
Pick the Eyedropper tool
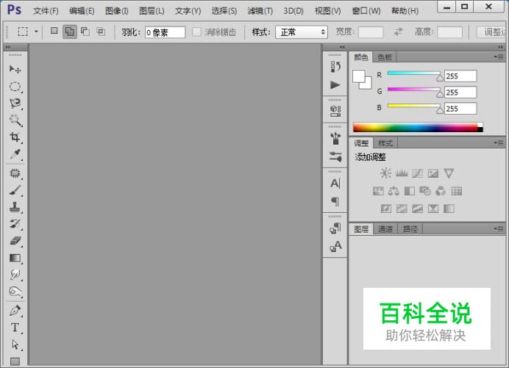(x=15, y=155)
